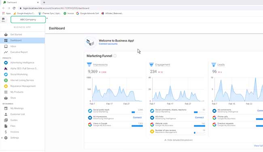Expand the Settings menu arrow
Viewport: 263px width, 152px height.
click(2, 138)
